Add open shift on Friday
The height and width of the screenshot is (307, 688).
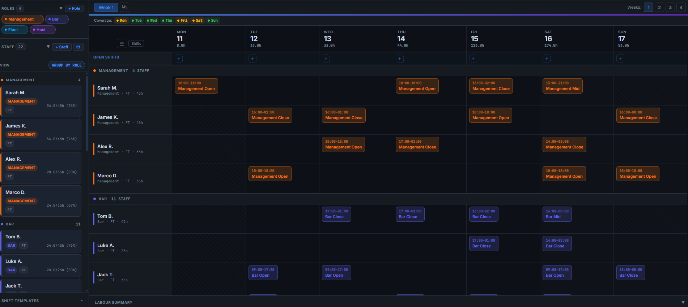(x=473, y=59)
